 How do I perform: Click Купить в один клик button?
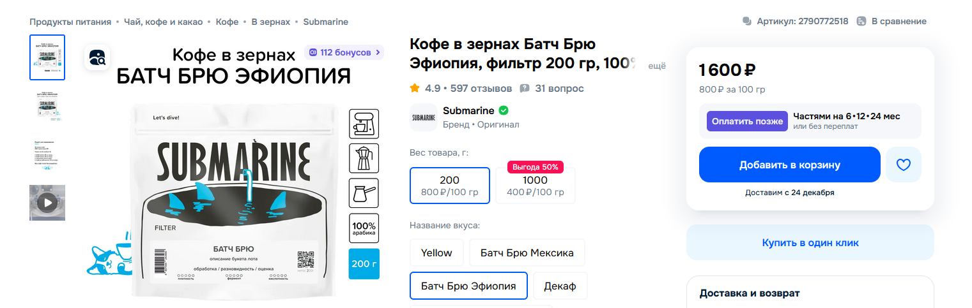(810, 242)
